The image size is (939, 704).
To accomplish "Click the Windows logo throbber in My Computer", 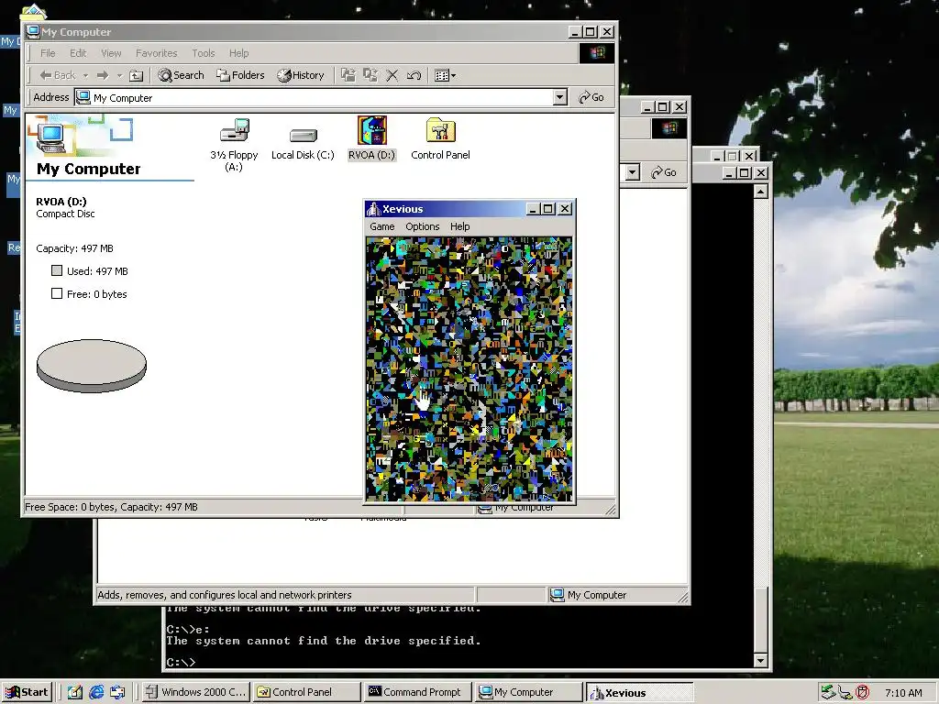I will coord(596,52).
